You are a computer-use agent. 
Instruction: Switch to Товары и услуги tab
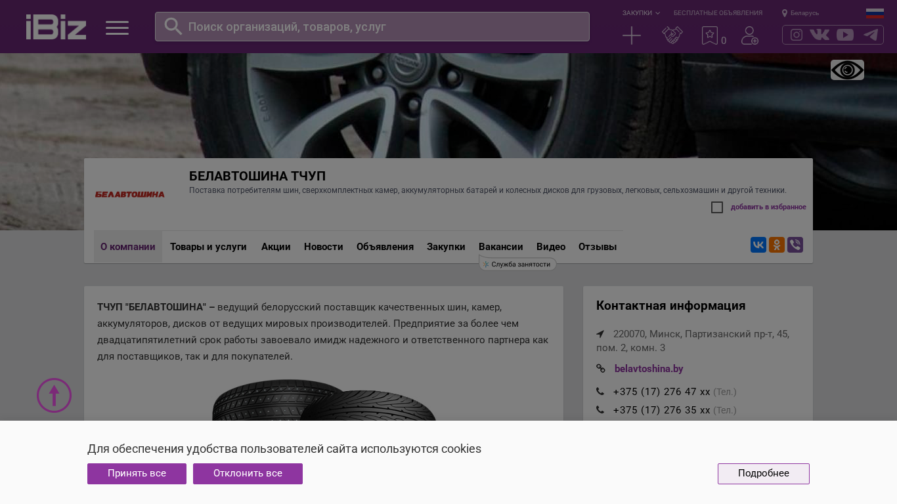(x=208, y=247)
